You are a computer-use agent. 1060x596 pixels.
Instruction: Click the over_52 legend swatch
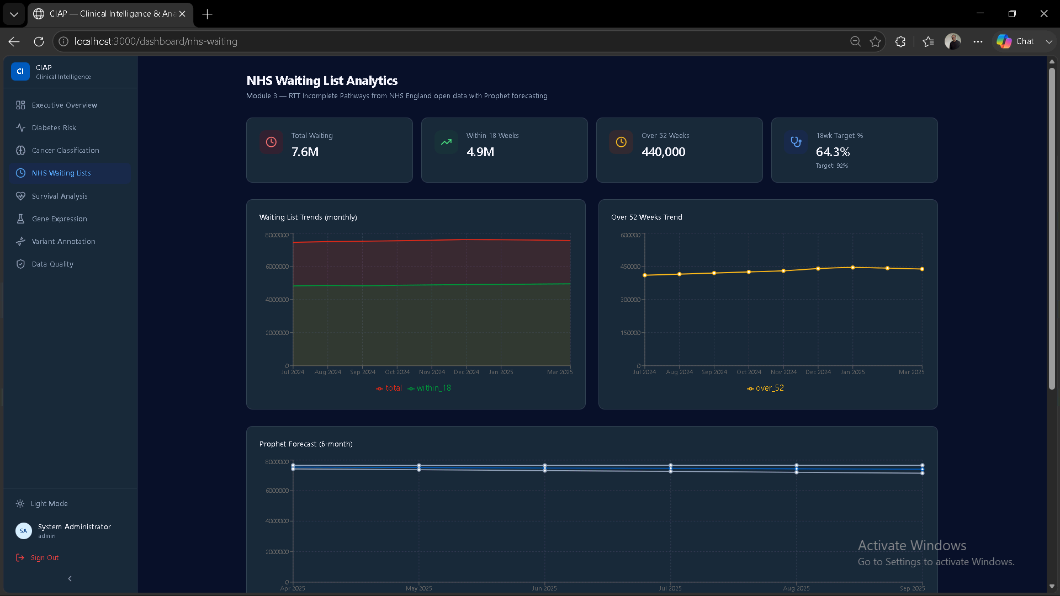pyautogui.click(x=750, y=389)
